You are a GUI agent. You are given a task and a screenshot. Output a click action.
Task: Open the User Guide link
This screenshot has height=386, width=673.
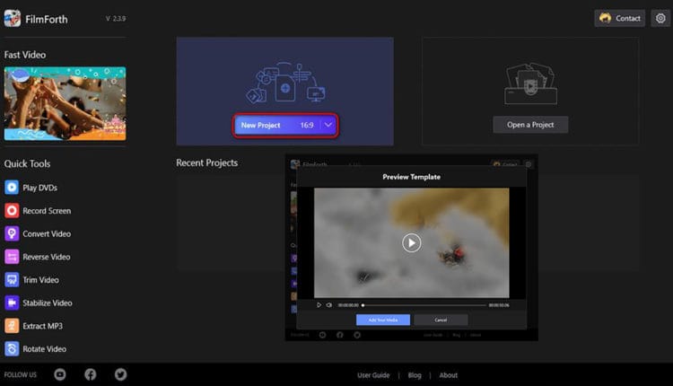(x=373, y=375)
